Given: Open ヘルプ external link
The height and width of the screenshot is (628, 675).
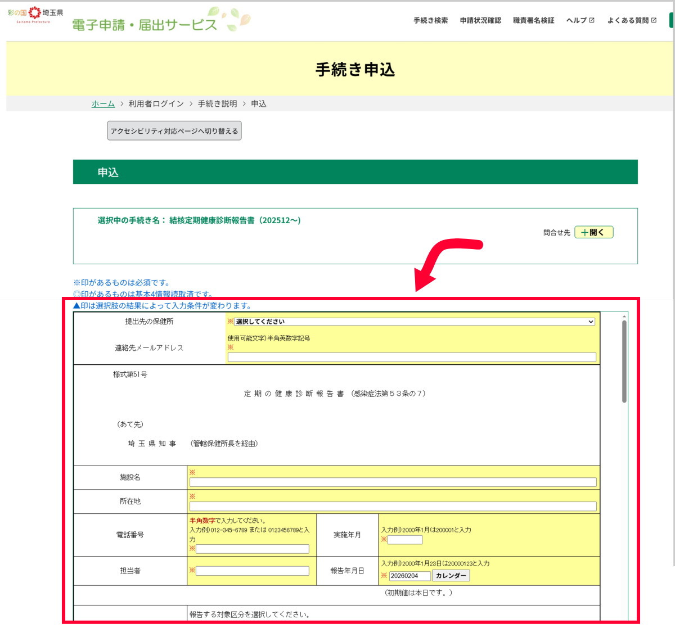Looking at the screenshot, I should pos(580,21).
